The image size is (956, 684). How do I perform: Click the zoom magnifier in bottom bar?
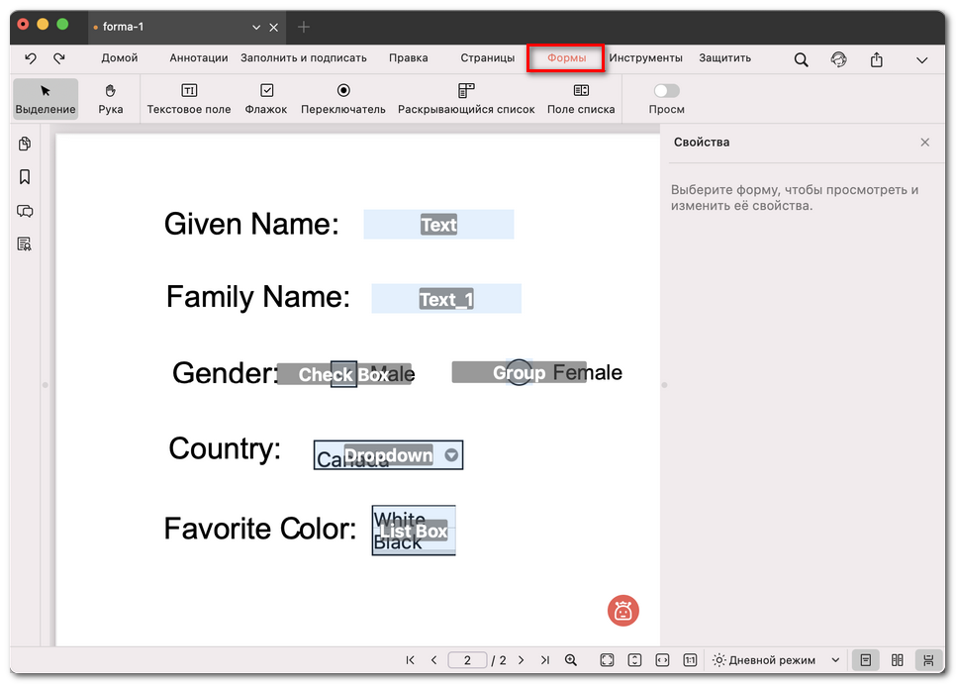click(x=571, y=660)
